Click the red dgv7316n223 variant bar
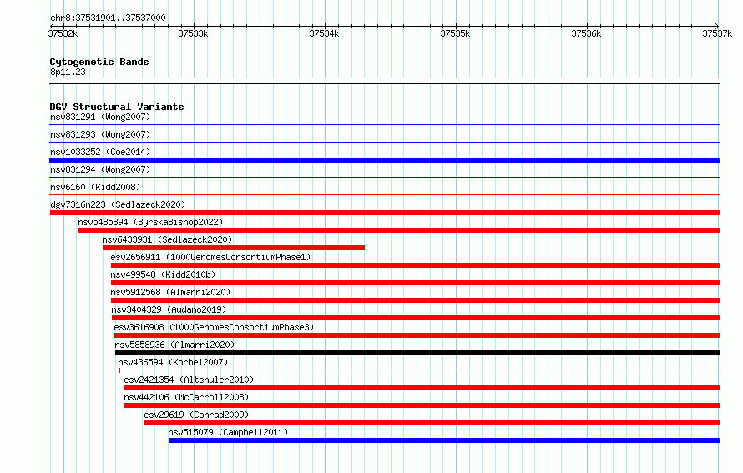743x473 pixels. click(x=385, y=213)
